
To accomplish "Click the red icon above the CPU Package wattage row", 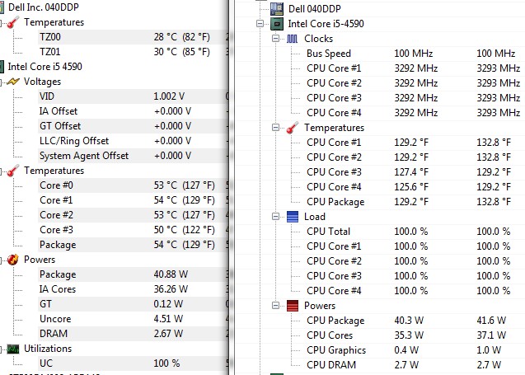I will 293,306.
